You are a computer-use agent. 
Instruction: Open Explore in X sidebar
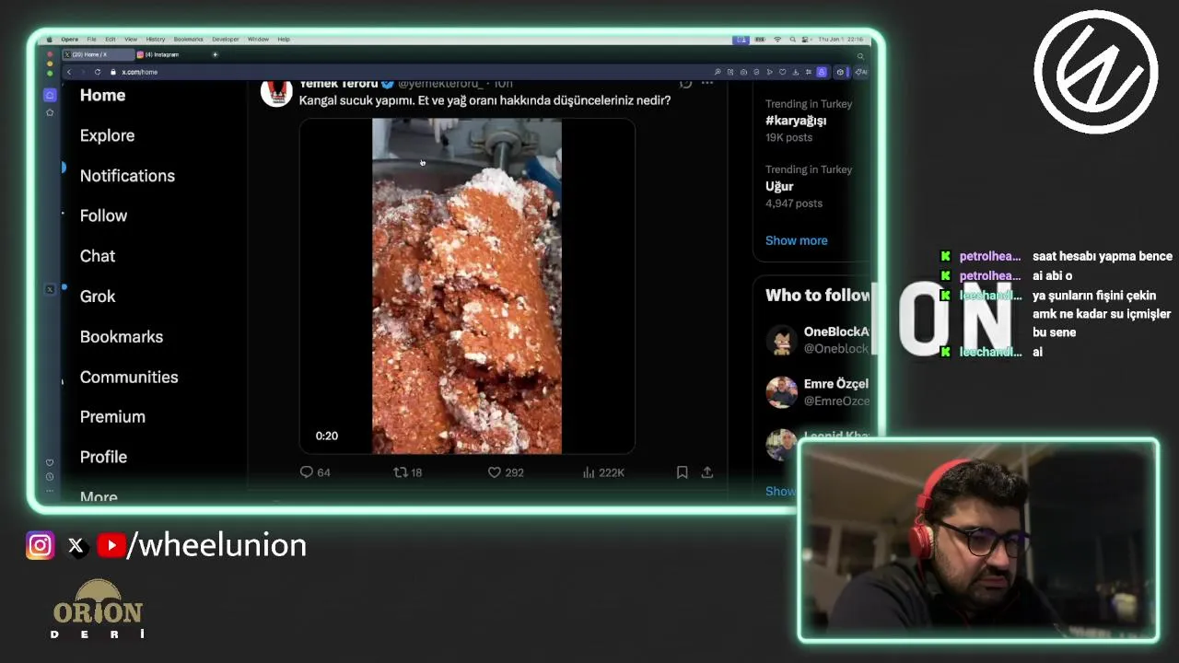[x=107, y=135]
